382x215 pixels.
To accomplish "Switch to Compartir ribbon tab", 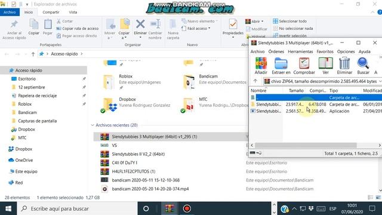I will (51, 12).
